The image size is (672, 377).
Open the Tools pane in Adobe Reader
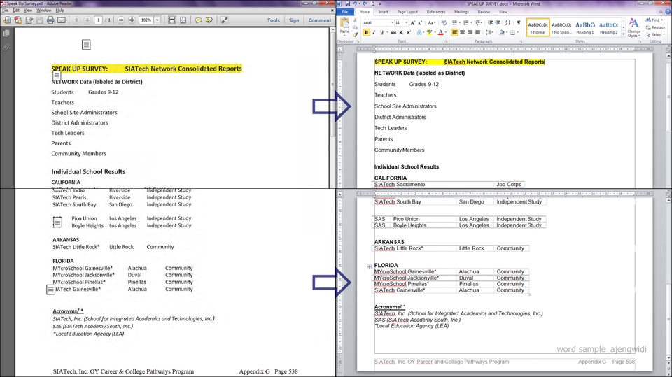tap(274, 20)
